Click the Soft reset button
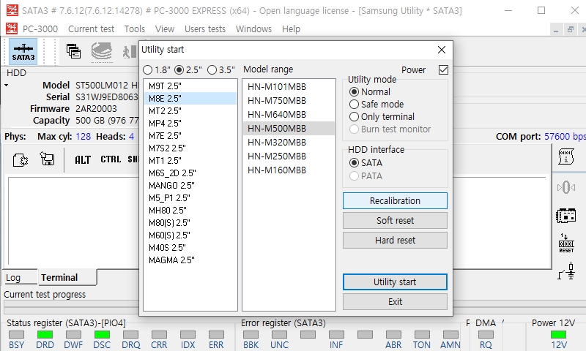Viewport: 586px width, 351px height. click(x=395, y=220)
